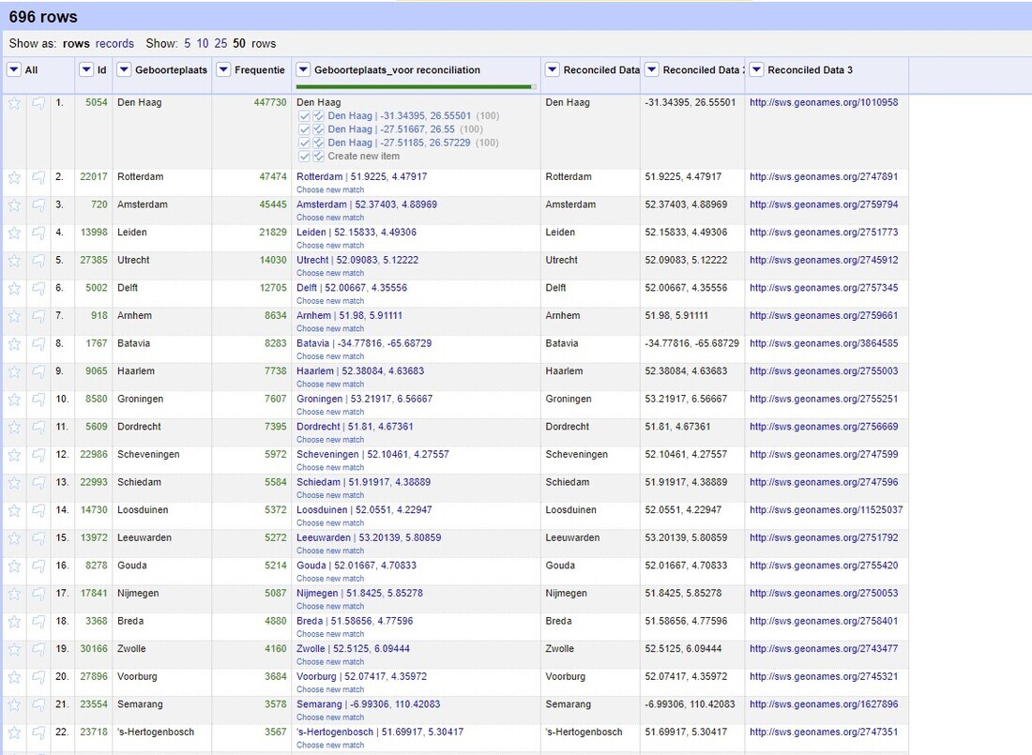
Task: Open Geboorteplaats_voor reconciliation column menu
Action: 303,69
